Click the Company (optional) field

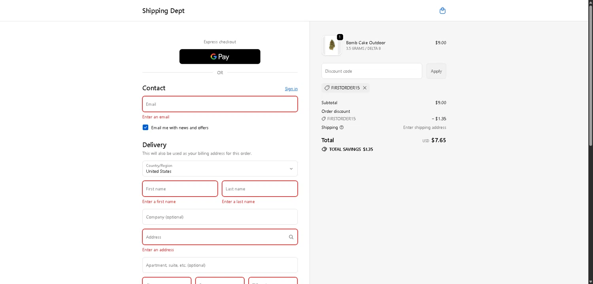220,217
